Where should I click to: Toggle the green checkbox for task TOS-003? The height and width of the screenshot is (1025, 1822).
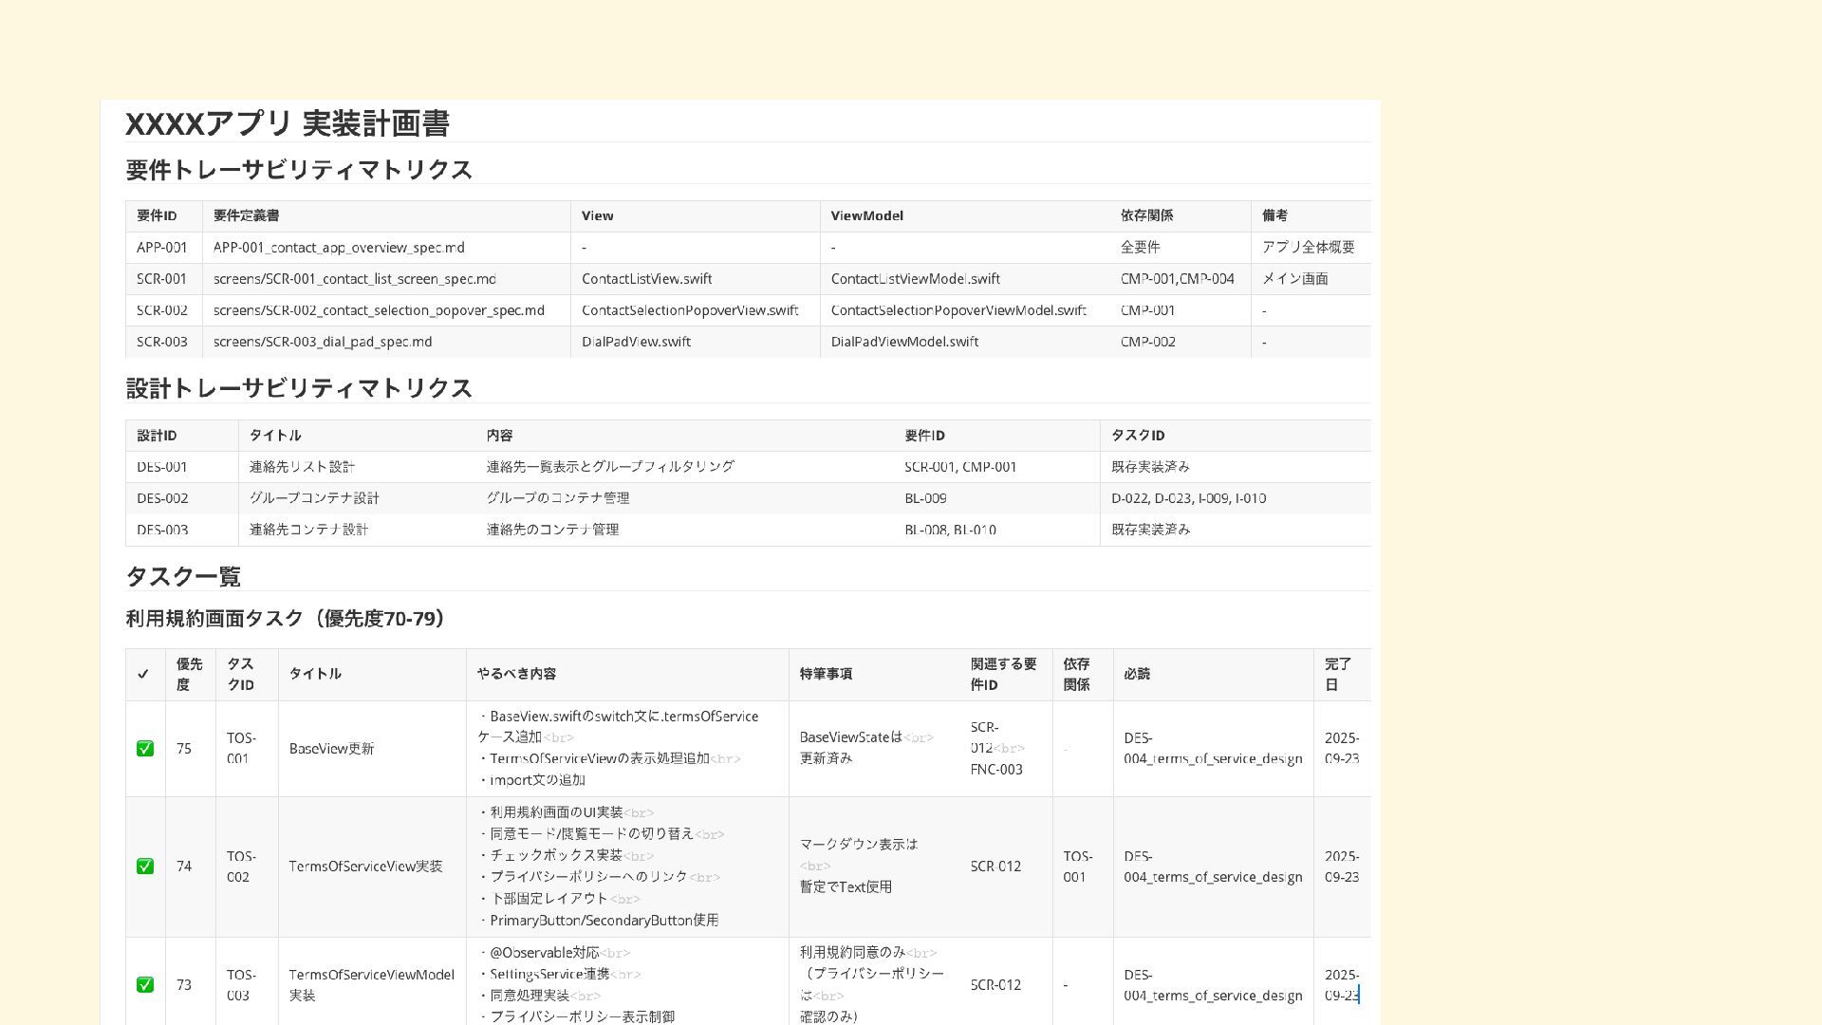pos(145,985)
